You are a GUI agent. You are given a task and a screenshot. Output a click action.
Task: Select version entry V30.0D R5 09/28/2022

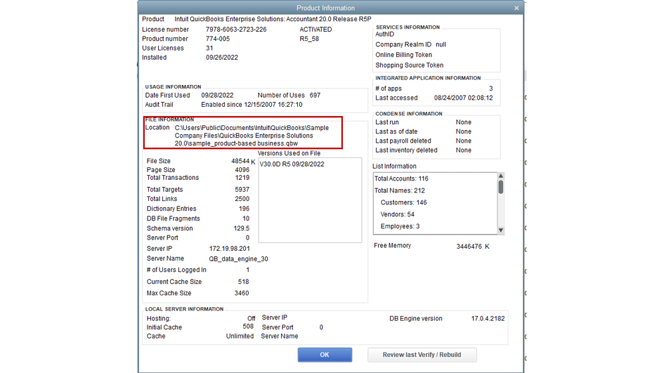click(x=292, y=164)
